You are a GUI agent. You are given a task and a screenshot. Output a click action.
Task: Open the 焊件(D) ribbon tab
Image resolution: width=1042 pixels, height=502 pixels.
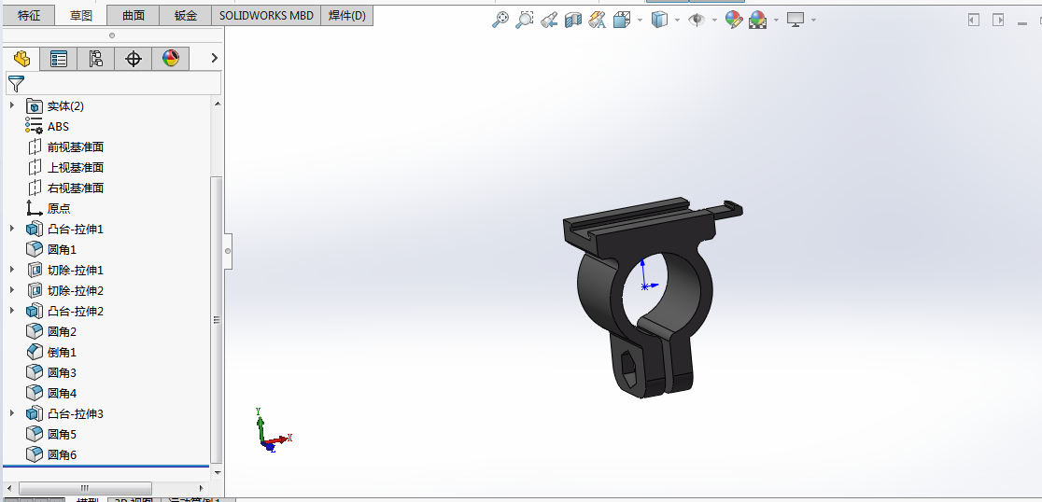coord(347,15)
